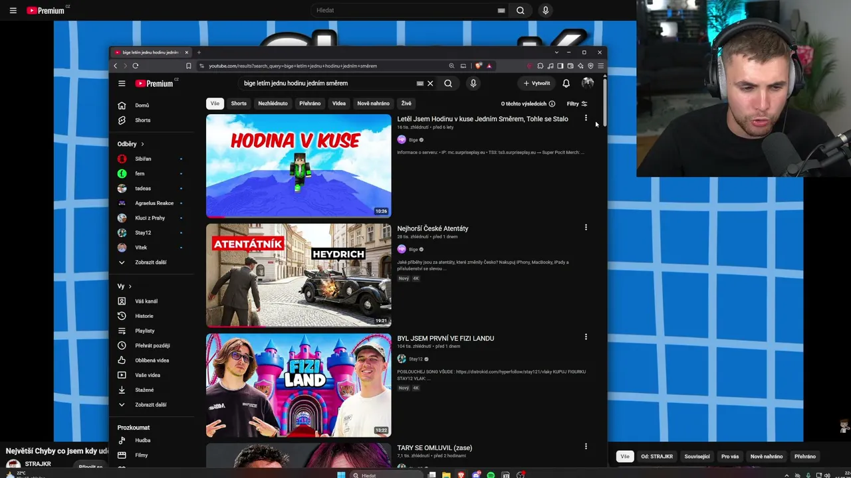Reload the browser page

[x=135, y=66]
